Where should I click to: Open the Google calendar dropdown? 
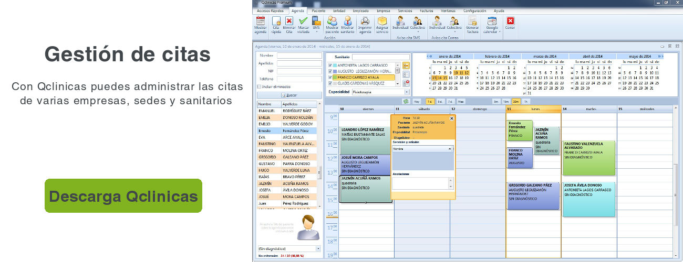tap(492, 25)
